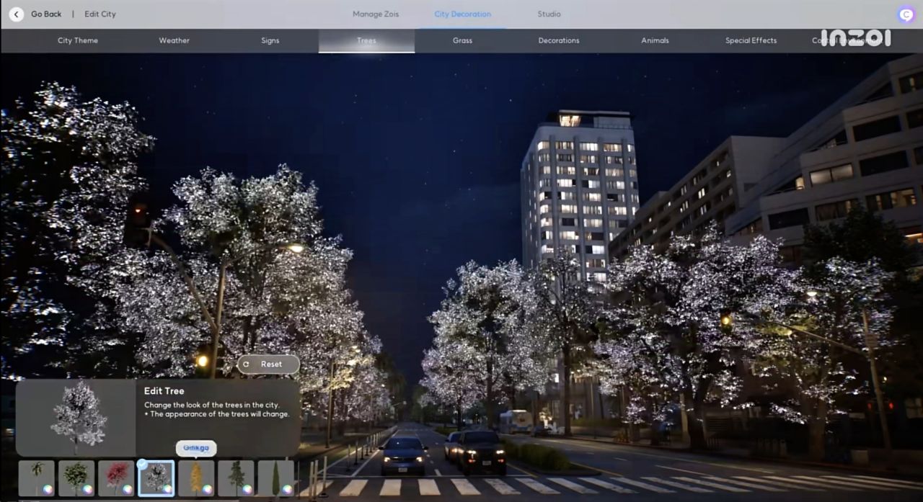Click the Reset button
Viewport: 923px width, 502px height.
point(268,364)
